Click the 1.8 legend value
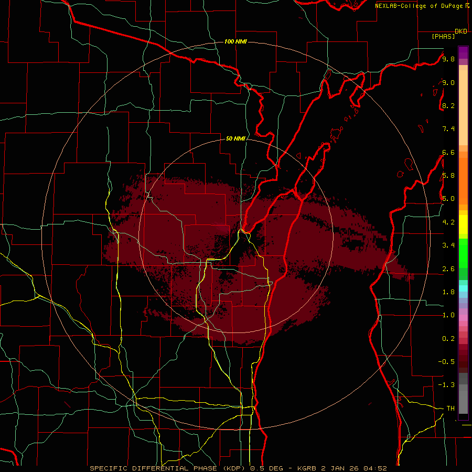472x472 pixels. pyautogui.click(x=448, y=292)
